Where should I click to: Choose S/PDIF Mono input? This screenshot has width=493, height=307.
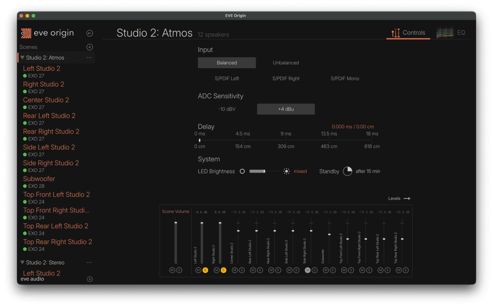coord(345,78)
